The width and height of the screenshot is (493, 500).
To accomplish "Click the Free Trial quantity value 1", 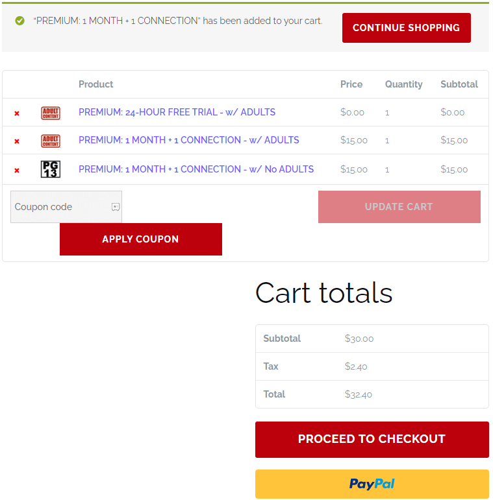I will tap(387, 113).
